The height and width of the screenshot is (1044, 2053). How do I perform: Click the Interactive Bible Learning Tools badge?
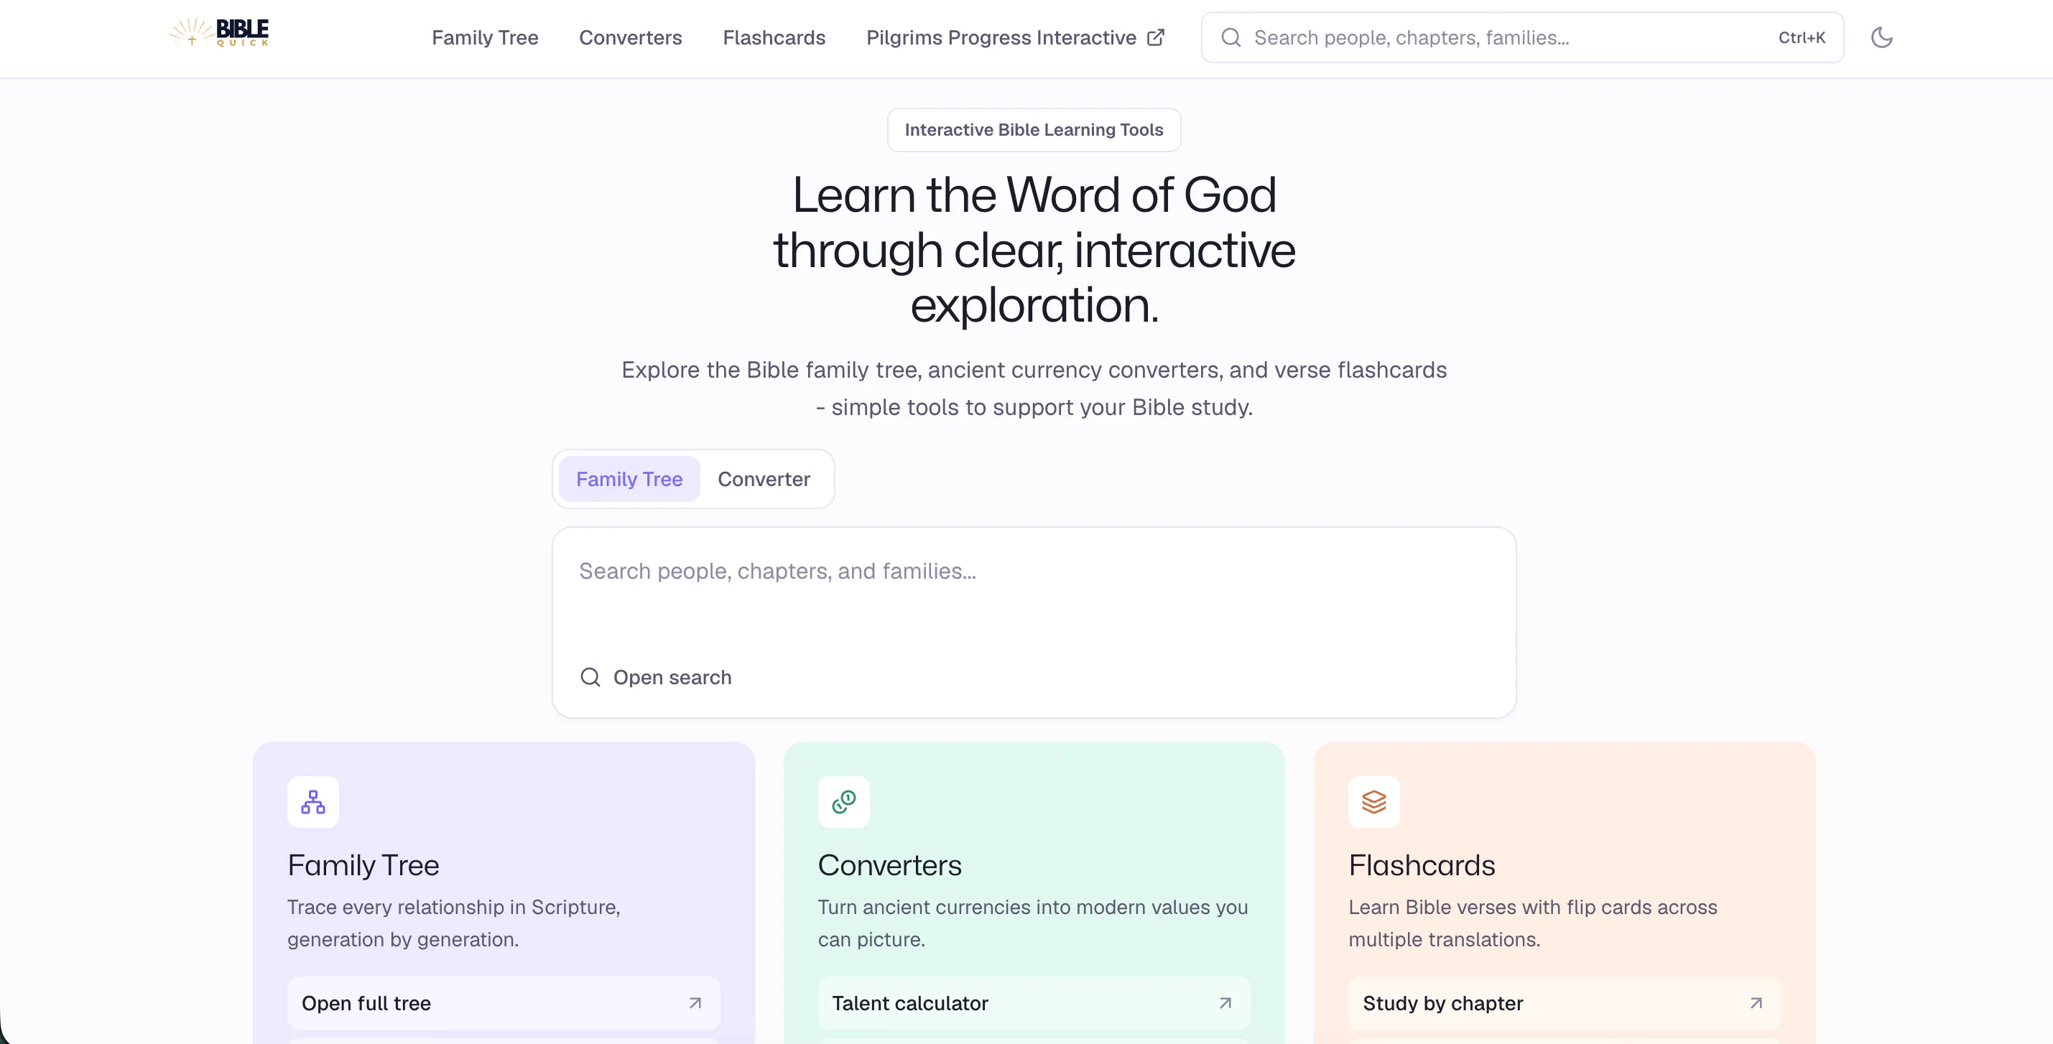click(1034, 130)
